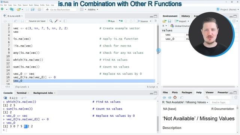
Task: Click the line 'sum(is.na(vec))' in the editor
Action: click(26, 67)
